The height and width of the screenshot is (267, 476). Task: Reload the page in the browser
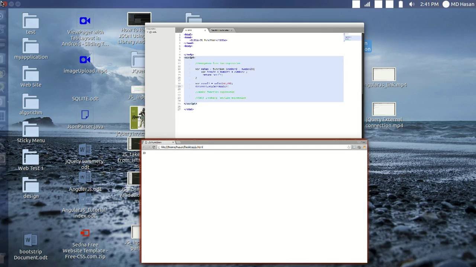pyautogui.click(x=154, y=147)
